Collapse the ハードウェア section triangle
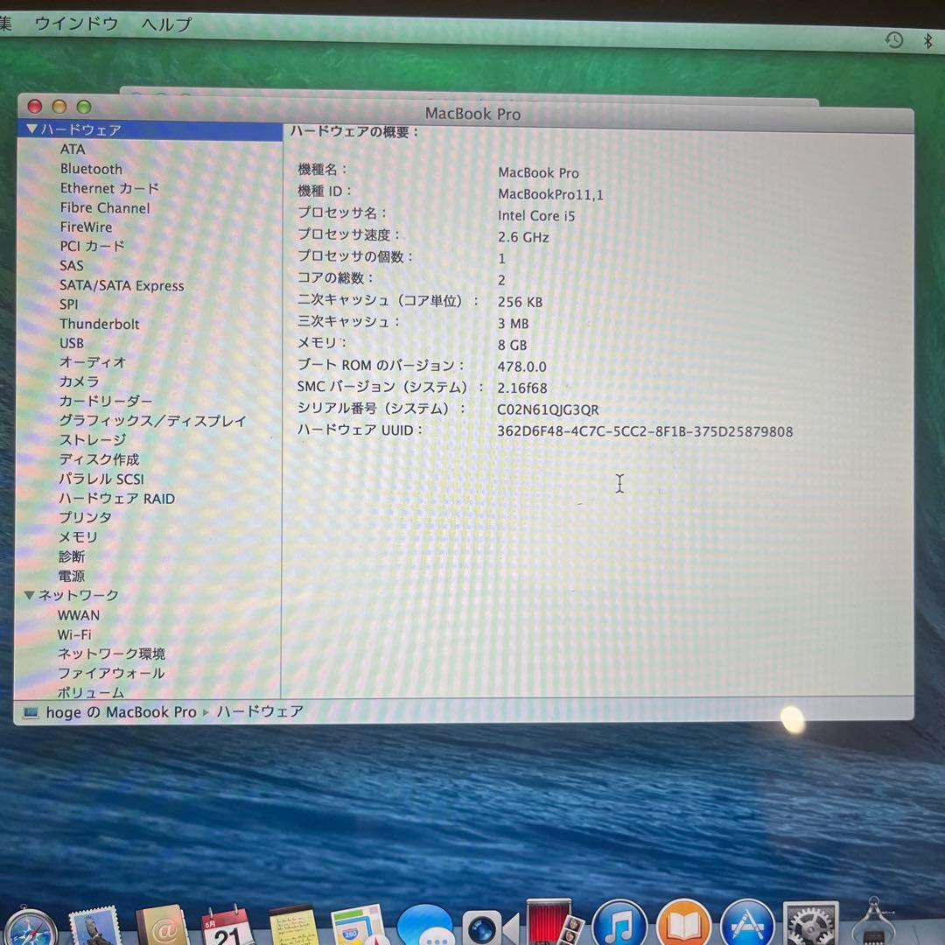The width and height of the screenshot is (945, 945). pos(29,129)
